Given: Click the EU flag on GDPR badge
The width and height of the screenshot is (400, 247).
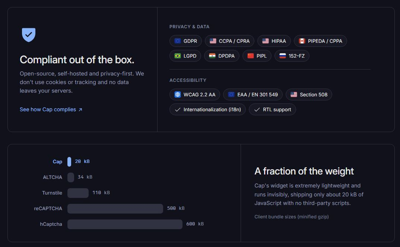Looking at the screenshot, I should coord(178,41).
